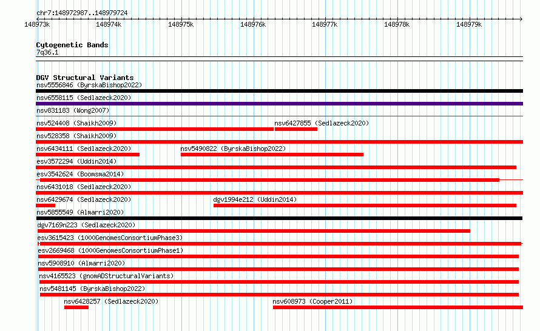Viewport: 540px width, 331px height.
Task: Select the red nsv524408 variant bar
Action: coord(155,129)
